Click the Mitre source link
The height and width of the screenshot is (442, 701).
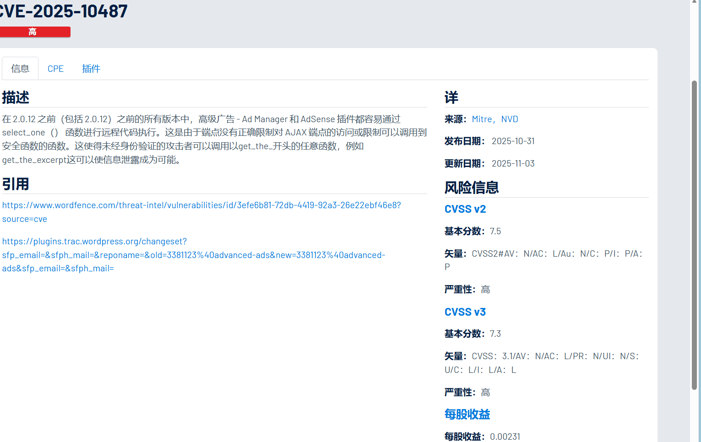[482, 119]
